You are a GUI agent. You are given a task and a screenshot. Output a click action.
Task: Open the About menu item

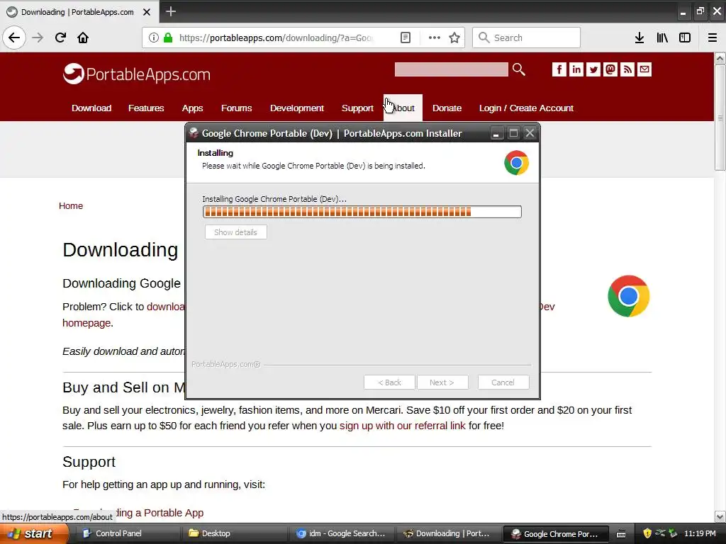click(x=403, y=108)
